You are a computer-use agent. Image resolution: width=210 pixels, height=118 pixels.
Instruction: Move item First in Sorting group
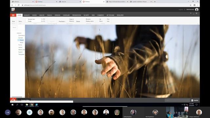tap(108, 19)
